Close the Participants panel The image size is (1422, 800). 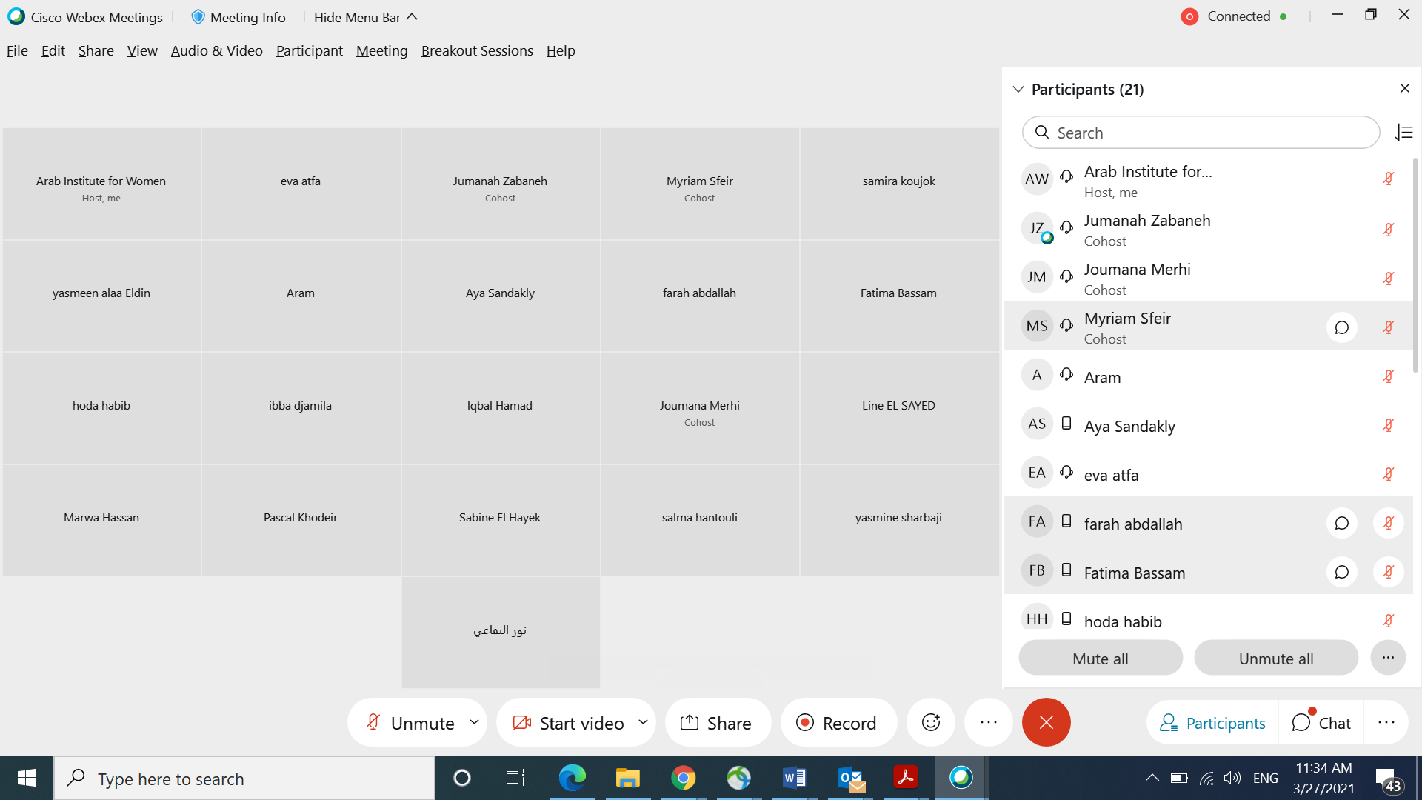[1405, 88]
